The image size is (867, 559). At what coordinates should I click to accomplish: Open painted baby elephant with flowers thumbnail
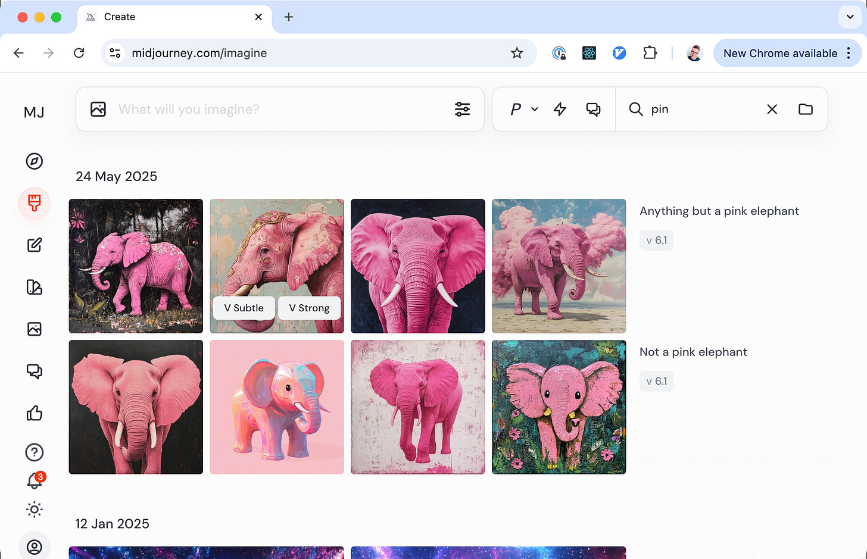(x=559, y=407)
